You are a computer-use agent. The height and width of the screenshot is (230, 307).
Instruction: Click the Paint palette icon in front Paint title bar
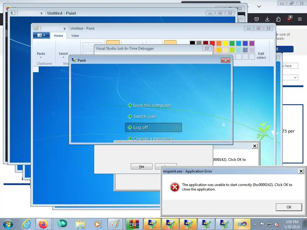coord(36,28)
